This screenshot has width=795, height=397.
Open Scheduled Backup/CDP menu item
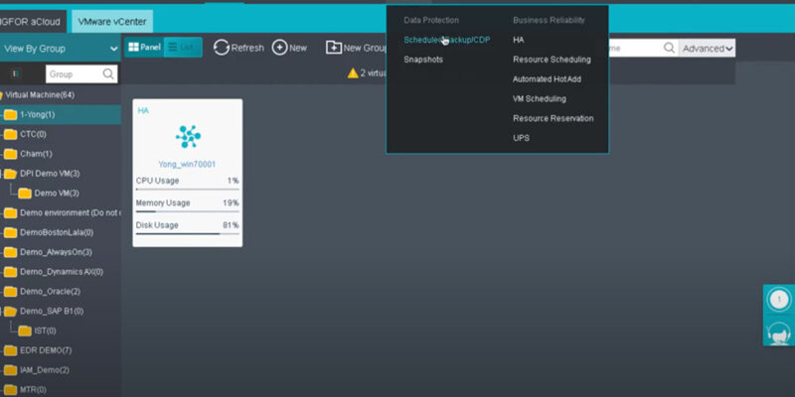coord(446,40)
